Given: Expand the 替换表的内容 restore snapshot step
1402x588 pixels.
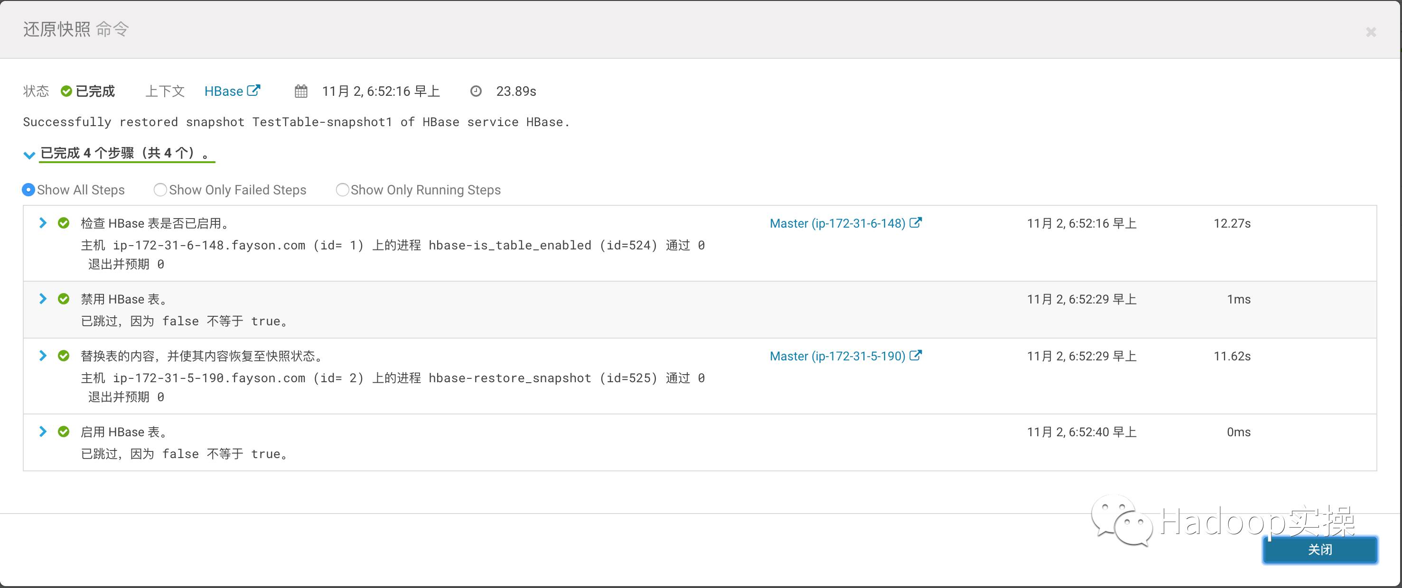Looking at the screenshot, I should 43,356.
